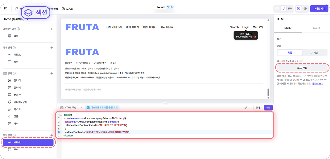This screenshot has height=159, width=330.
Task: Open the 디자인 tab
Action: [x=316, y=28]
